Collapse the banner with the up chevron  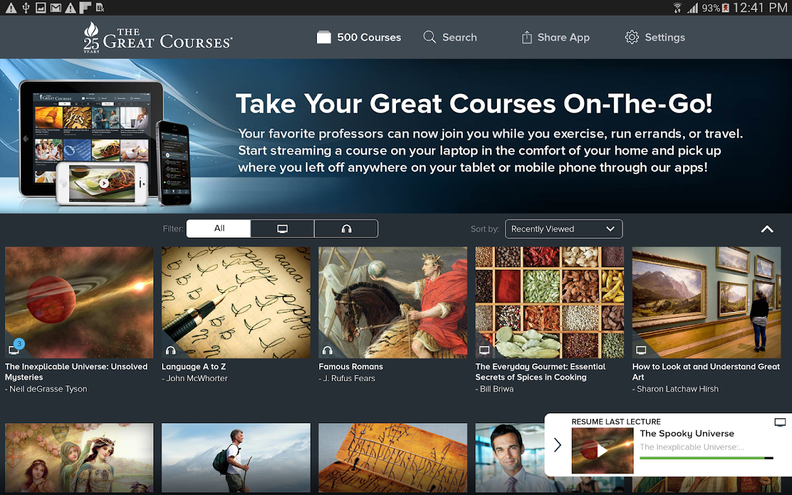[767, 229]
